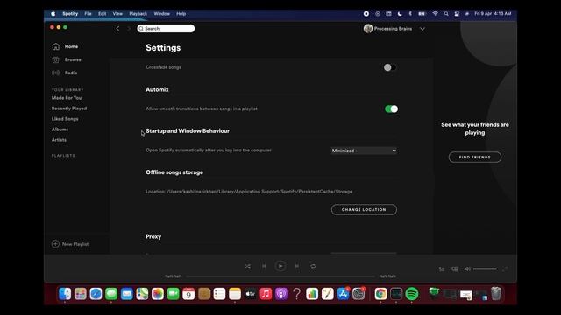Screen dimensions: 561x315
Task: Click the Bluetooth icon in menu bar
Action: [x=410, y=14]
